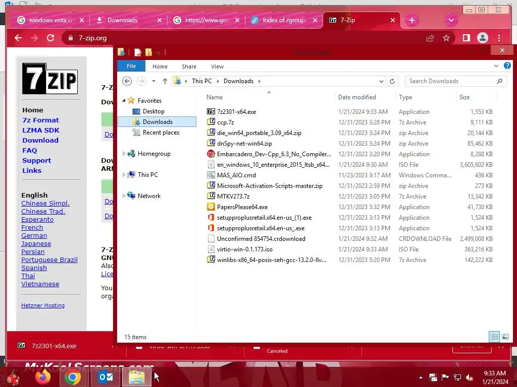This screenshot has height=387, width=517.
Task: Select the ccp.7z archive icon
Action: pos(211,122)
